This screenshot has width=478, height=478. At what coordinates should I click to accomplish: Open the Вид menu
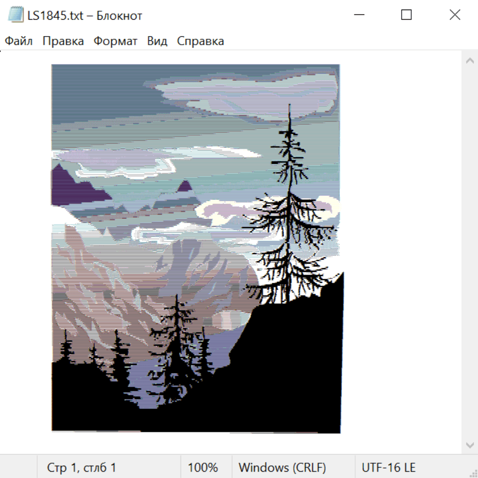[x=157, y=41]
